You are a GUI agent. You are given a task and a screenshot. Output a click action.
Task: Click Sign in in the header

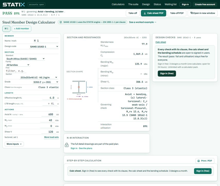click(185, 4)
